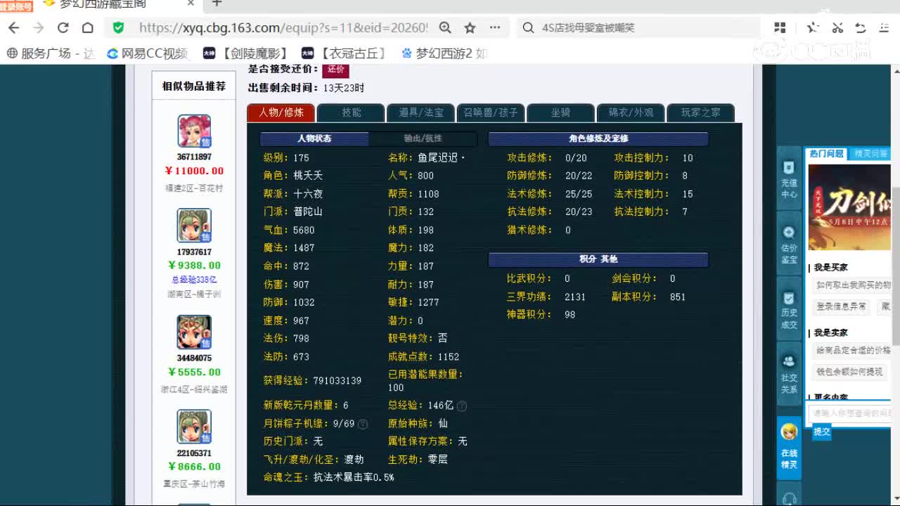The width and height of the screenshot is (900, 506).
Task: Open the 热门问题 help tab
Action: 826,153
